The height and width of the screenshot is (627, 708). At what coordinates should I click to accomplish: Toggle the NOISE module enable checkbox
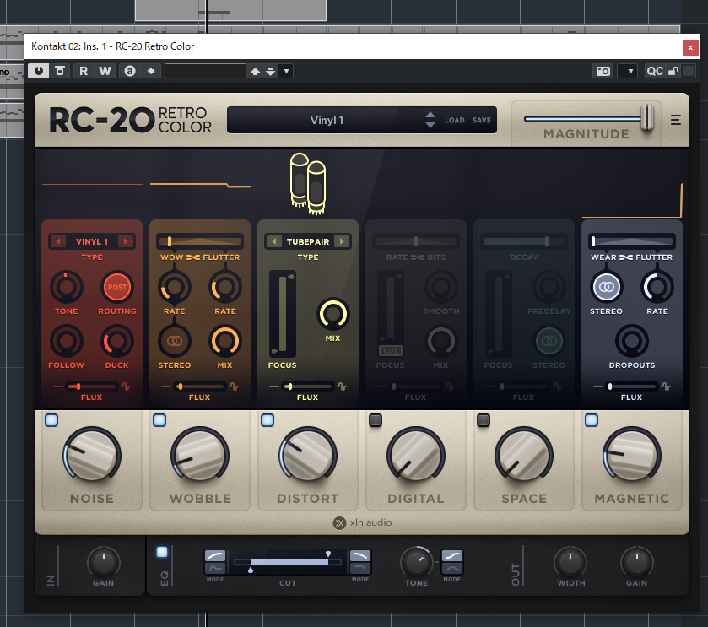point(51,420)
